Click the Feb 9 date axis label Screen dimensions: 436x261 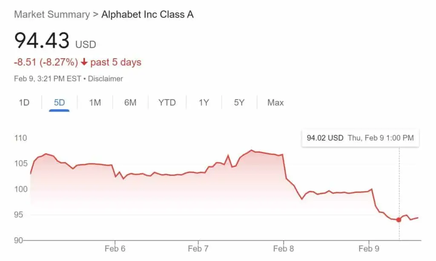pos(369,248)
